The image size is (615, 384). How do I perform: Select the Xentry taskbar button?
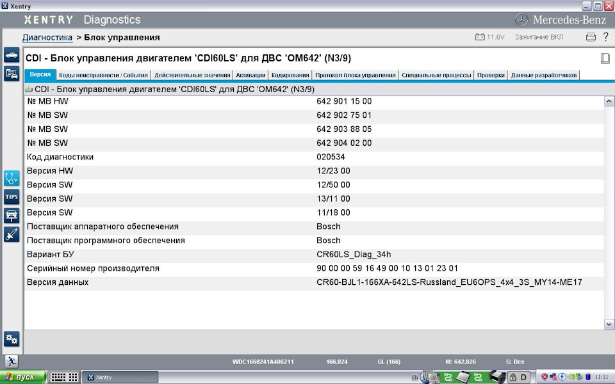point(121,377)
